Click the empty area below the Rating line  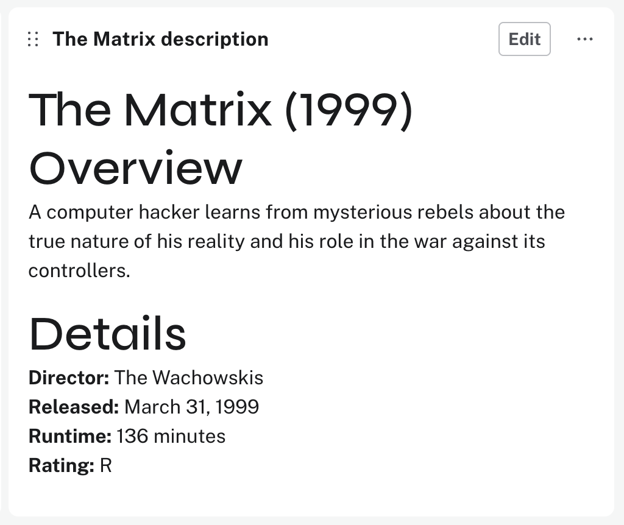(305, 493)
